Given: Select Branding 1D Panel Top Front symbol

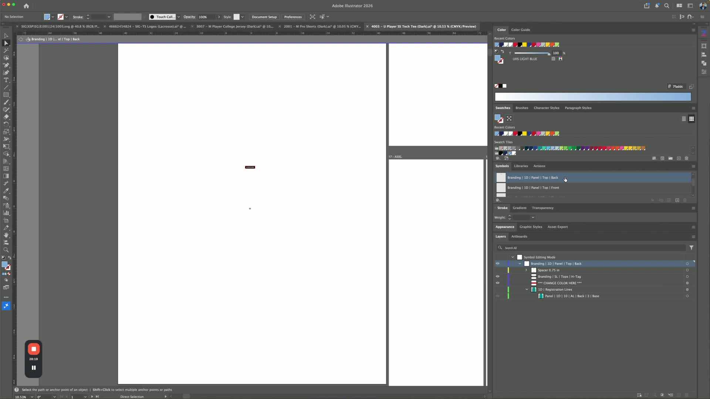Looking at the screenshot, I should click(593, 188).
